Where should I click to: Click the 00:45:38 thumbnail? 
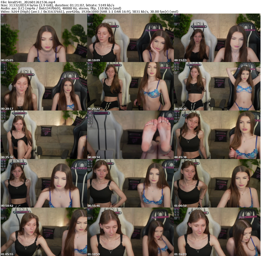(x=217, y=135)
